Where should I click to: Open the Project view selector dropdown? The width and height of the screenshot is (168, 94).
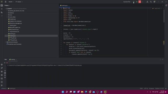[7, 5]
